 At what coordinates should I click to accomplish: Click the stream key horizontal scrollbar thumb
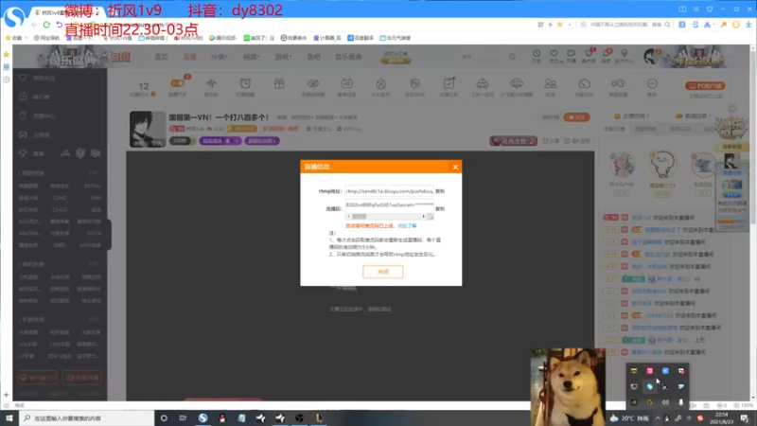click(359, 217)
